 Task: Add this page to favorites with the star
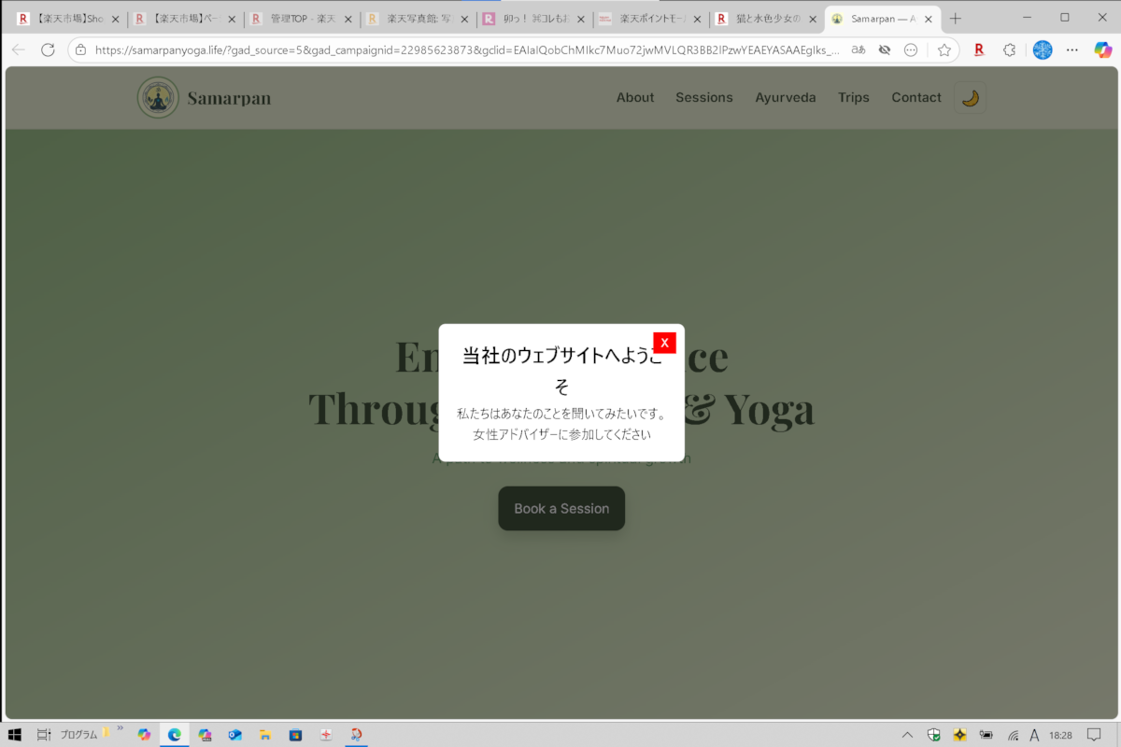tap(944, 50)
